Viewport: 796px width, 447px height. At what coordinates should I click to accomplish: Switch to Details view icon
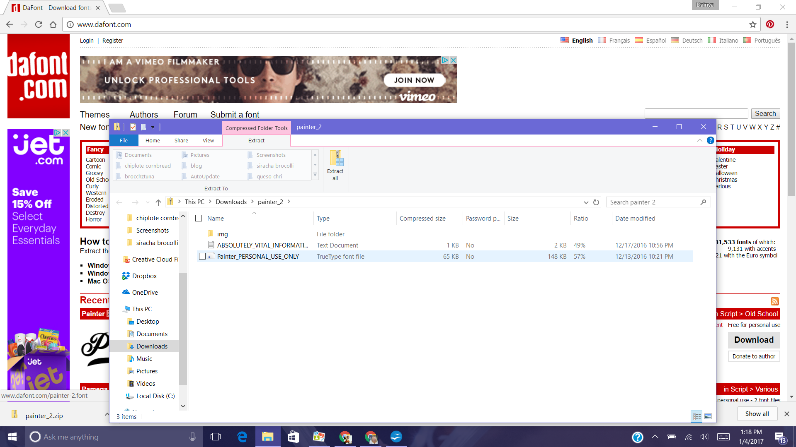coord(696,416)
